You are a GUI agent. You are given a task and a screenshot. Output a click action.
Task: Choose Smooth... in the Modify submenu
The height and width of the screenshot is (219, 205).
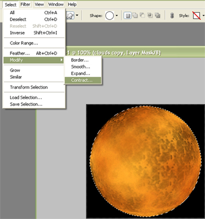pyautogui.click(x=83, y=67)
